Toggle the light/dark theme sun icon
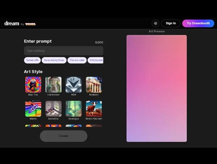The image size is (217, 164). coord(156,23)
